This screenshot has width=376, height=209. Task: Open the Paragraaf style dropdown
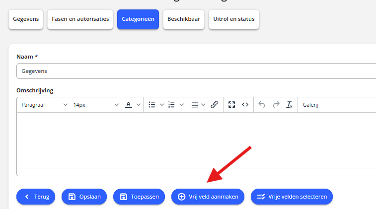44,105
